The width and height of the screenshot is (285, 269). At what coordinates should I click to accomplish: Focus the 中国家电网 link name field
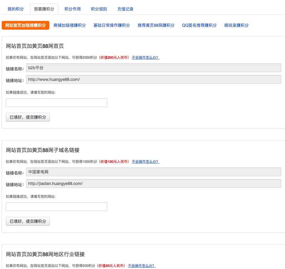pyautogui.click(x=154, y=172)
